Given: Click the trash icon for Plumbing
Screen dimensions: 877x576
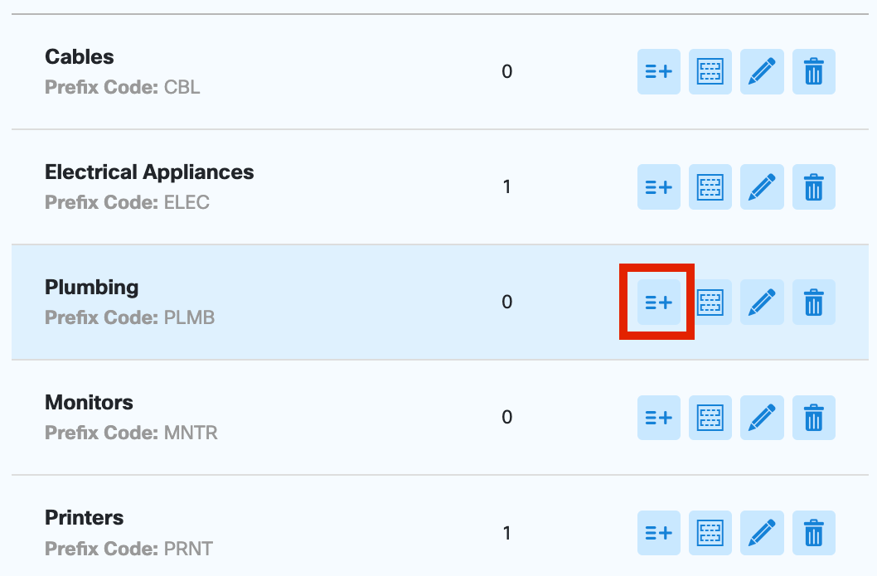Looking at the screenshot, I should [813, 303].
